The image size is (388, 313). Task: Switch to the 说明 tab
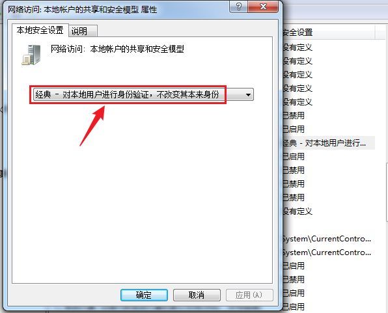pos(83,31)
